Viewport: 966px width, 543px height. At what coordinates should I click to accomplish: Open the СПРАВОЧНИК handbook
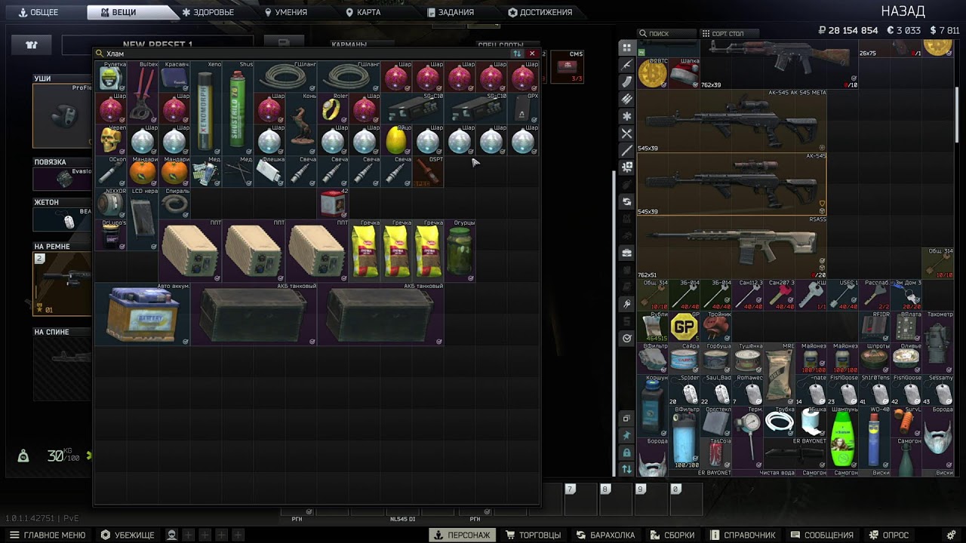click(743, 535)
